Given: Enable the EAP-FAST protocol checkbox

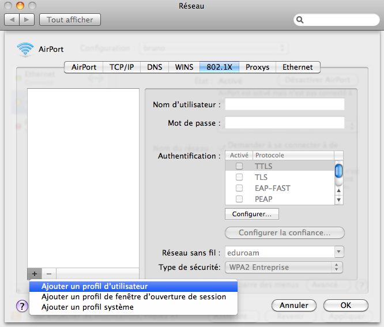Looking at the screenshot, I should tap(239, 188).
